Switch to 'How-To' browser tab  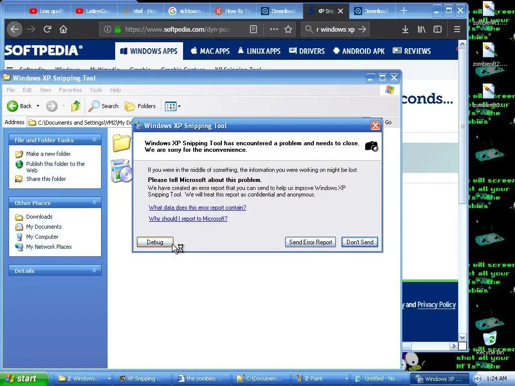(x=232, y=11)
